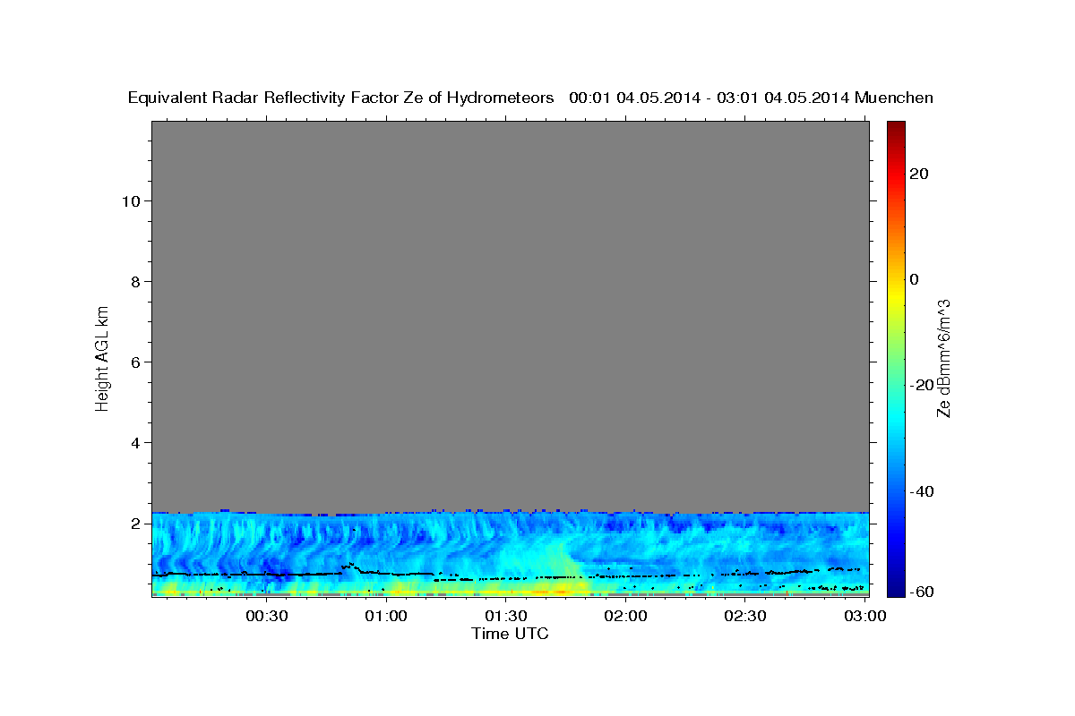Viewport: 1075px width, 716px height.
Task: Click the height tick label 4
Action: (x=136, y=442)
